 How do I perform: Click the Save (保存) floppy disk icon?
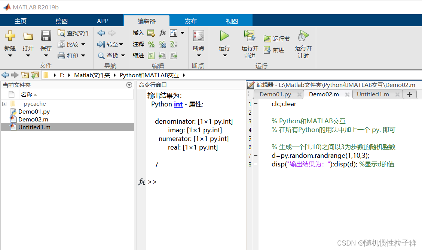coord(46,36)
